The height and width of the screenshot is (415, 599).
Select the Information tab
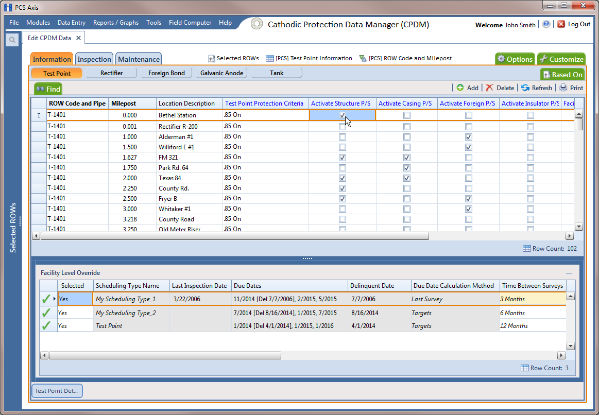click(52, 59)
